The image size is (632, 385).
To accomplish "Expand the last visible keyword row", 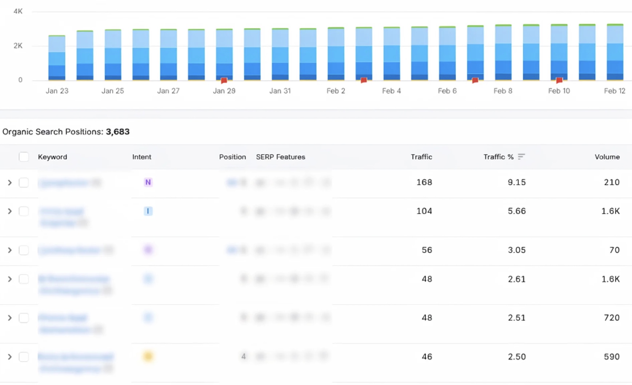I will coord(10,356).
